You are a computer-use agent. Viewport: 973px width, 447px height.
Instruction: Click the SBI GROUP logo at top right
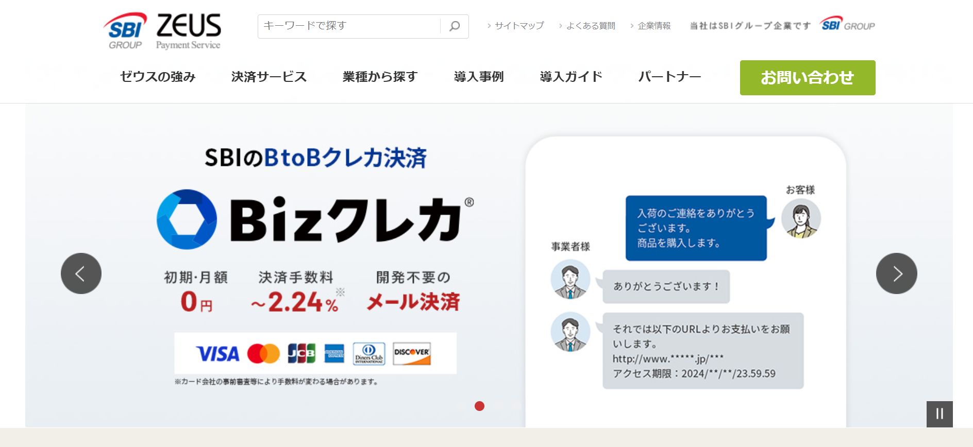coord(847,25)
